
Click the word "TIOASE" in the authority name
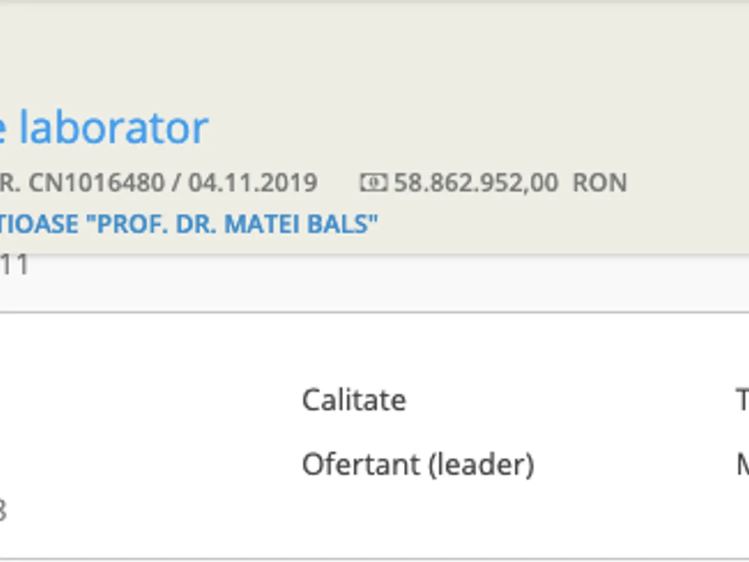click(39, 224)
